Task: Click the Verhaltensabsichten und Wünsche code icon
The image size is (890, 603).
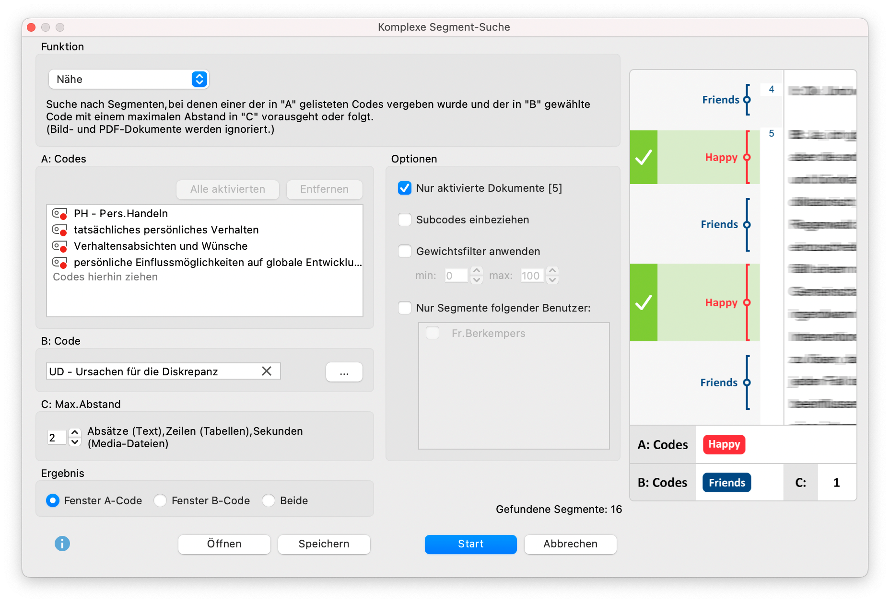Action: click(x=59, y=246)
